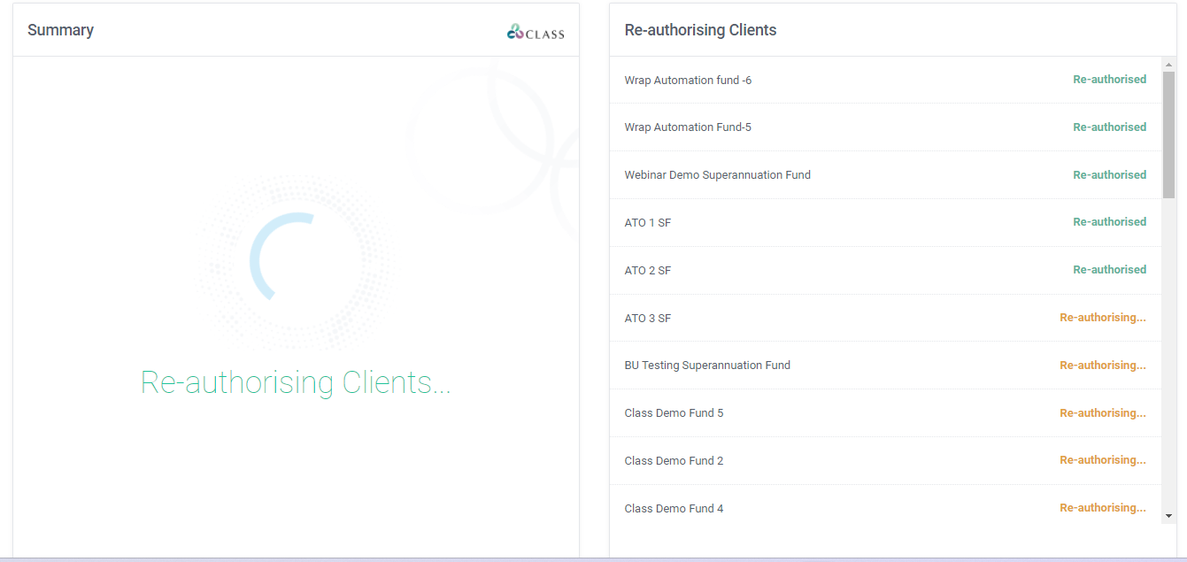This screenshot has height=562, width=1187.
Task: Click the Class logo in Summary header
Action: pos(536,33)
